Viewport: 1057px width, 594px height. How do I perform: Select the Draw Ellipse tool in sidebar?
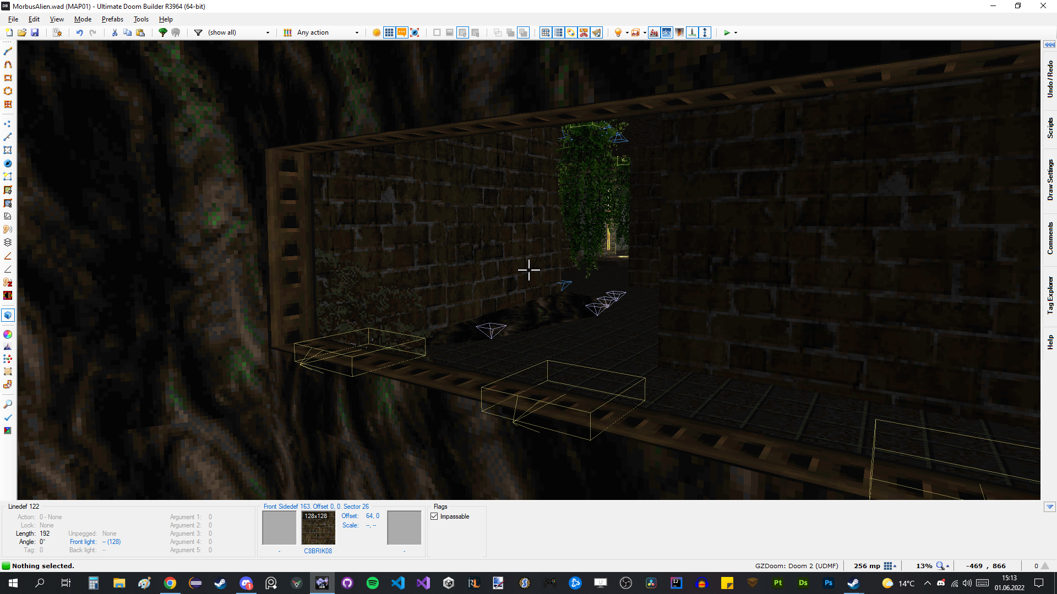8,91
